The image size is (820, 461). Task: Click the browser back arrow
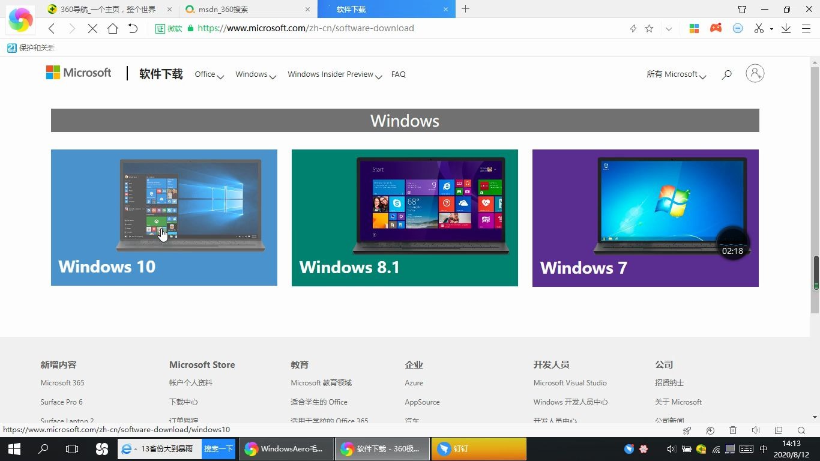52,28
